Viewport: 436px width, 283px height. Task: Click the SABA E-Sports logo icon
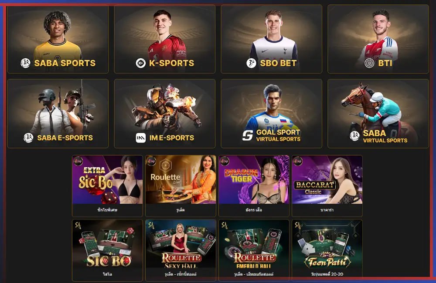pos(28,138)
